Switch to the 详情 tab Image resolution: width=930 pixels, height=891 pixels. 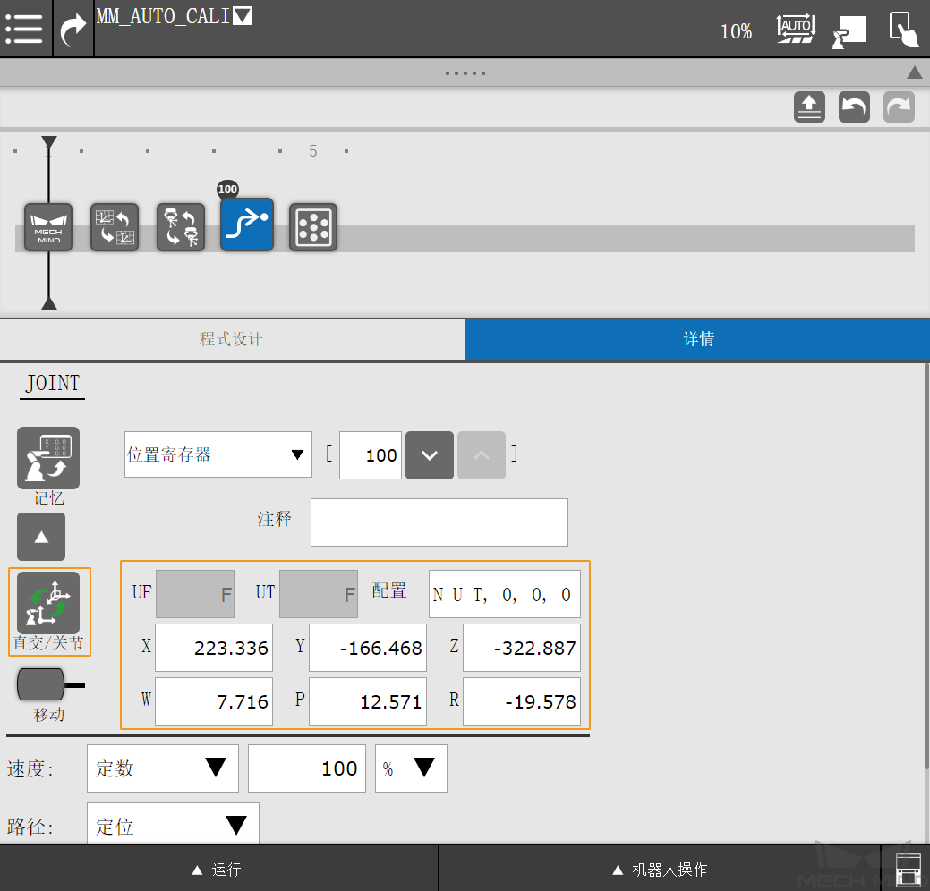pos(697,339)
